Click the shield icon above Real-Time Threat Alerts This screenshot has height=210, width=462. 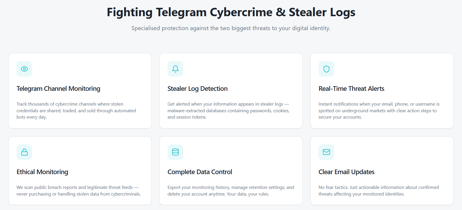coord(326,69)
